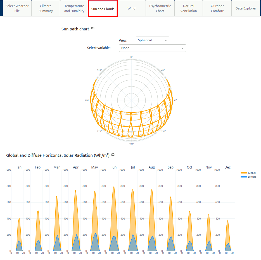Open the View dropdown showing Spherical
Viewport: 261px width, 260px height.
tap(152, 40)
